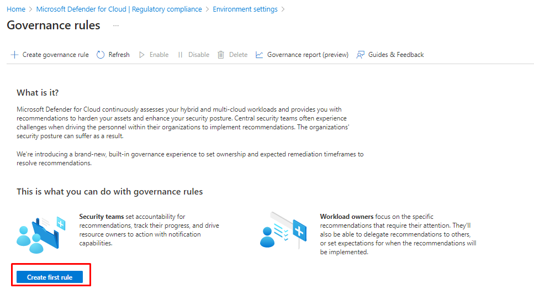Open Governance report (preview) text label
This screenshot has height=299, width=534.
(x=308, y=55)
